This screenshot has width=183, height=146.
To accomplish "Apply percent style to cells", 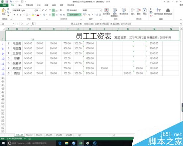I will tap(89, 15).
